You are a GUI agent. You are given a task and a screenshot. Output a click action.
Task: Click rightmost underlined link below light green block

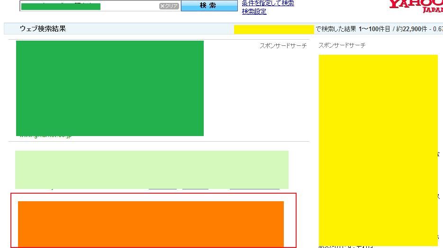tap(254, 189)
